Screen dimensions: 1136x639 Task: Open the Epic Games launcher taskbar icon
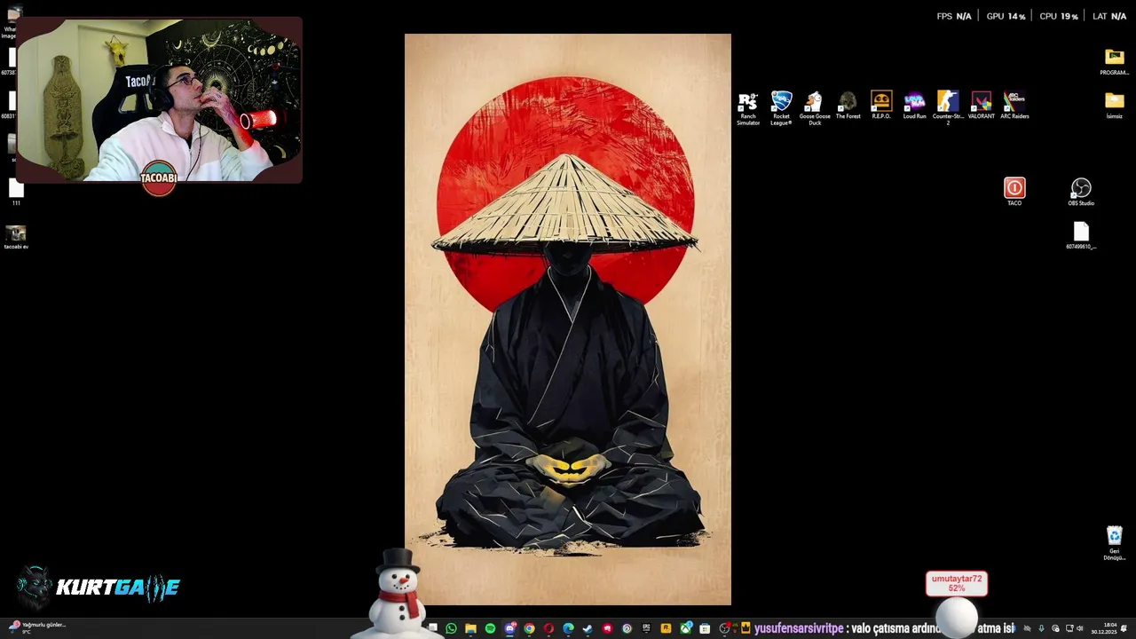pos(646,628)
